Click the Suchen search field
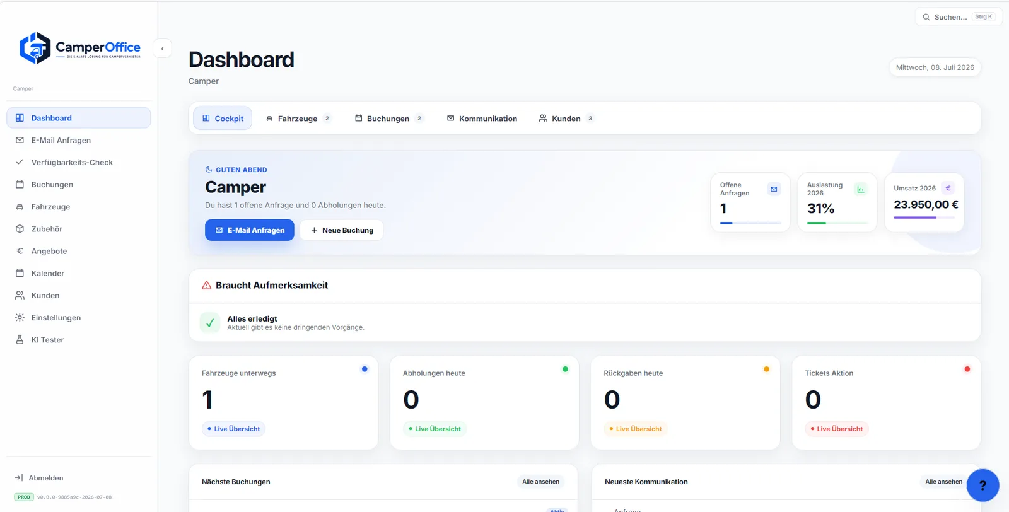 (x=959, y=17)
